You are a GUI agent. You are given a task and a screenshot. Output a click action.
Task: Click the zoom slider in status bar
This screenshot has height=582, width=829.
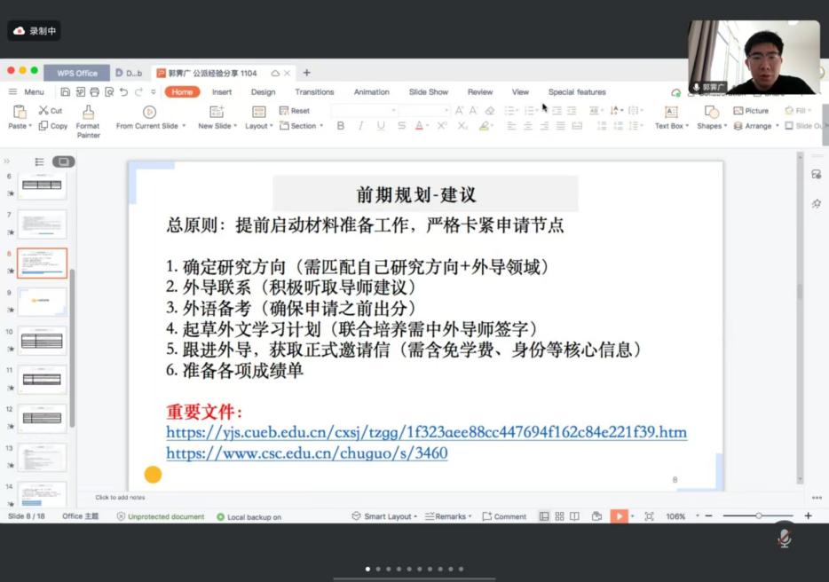coord(759,516)
